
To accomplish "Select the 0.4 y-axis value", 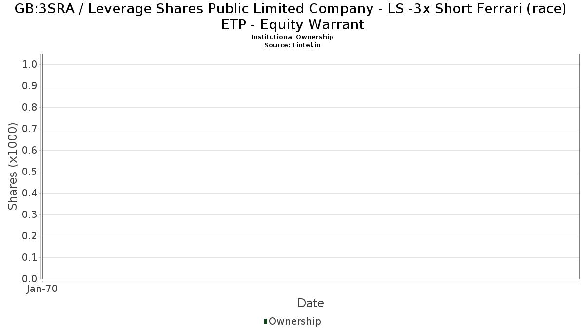I will (x=30, y=194).
